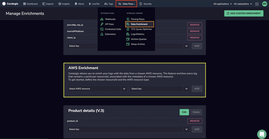This screenshot has height=139, width=269.
Task: Open Alerts from the top bar
Action: pyautogui.click(x=79, y=4)
